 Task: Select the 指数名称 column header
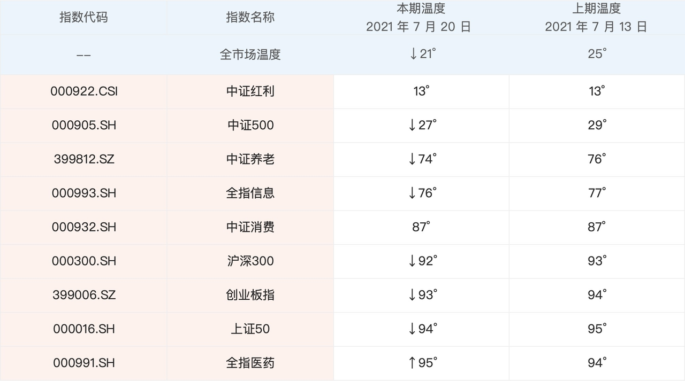(x=250, y=18)
